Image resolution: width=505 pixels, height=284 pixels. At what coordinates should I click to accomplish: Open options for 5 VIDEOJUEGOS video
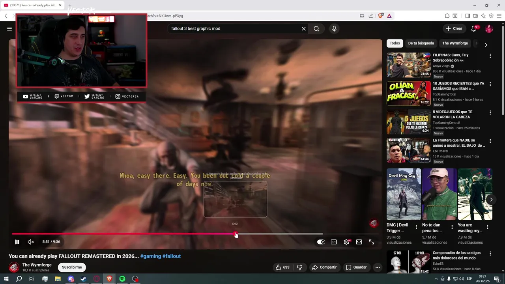click(x=490, y=112)
